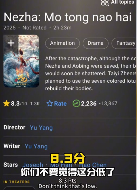
Task: Open the 2,236 popularity rank
Action: [89, 104]
